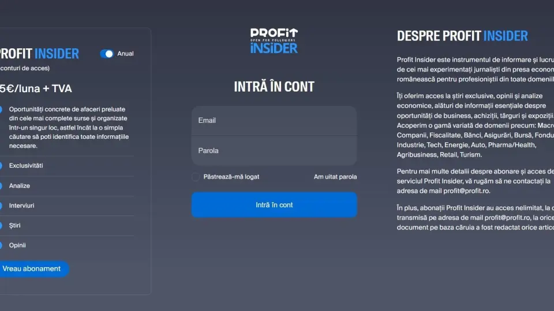This screenshot has height=311, width=554.
Task: Submit with the Intră în cont button
Action: (x=274, y=205)
